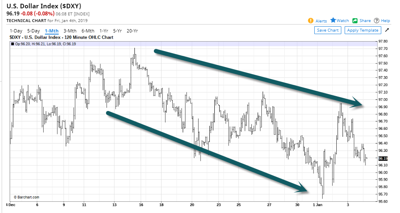Click the 27 date axis label
Viewport: 400px width, 213px height.
(x=269, y=205)
